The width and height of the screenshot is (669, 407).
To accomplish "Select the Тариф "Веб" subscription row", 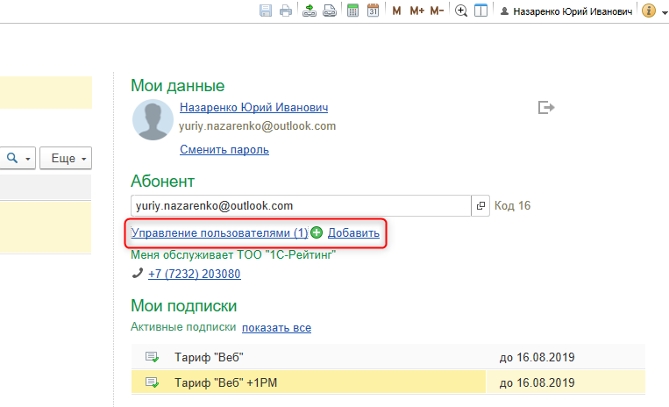I will pyautogui.click(x=388, y=357).
